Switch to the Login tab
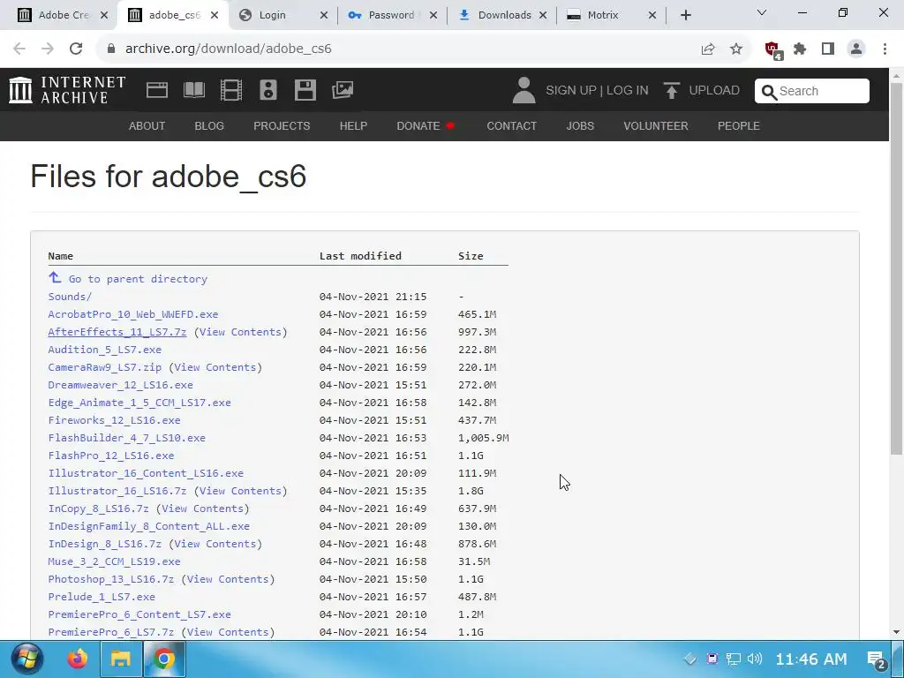 [282, 15]
